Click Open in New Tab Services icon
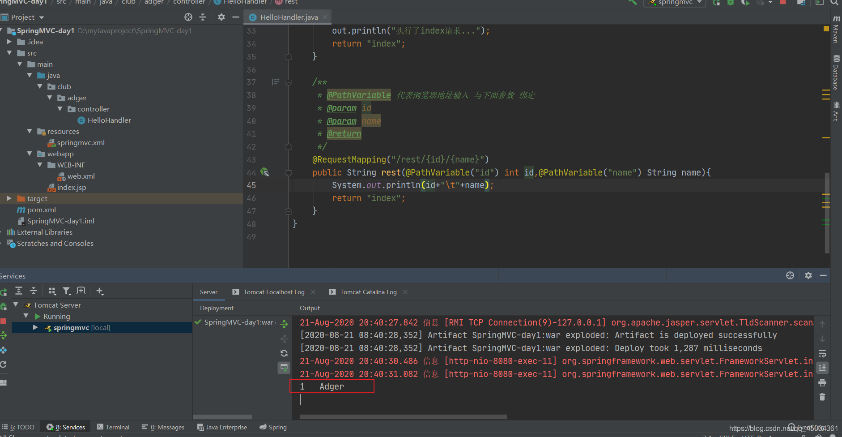The height and width of the screenshot is (437, 842). point(81,291)
